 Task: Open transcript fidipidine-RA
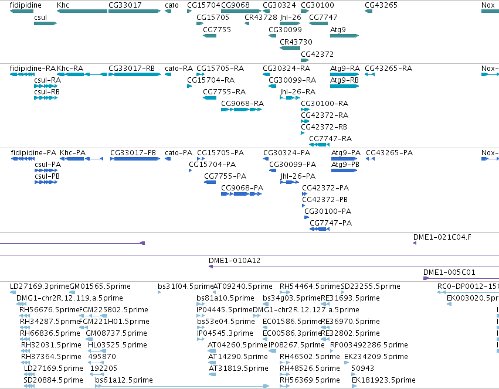point(33,69)
